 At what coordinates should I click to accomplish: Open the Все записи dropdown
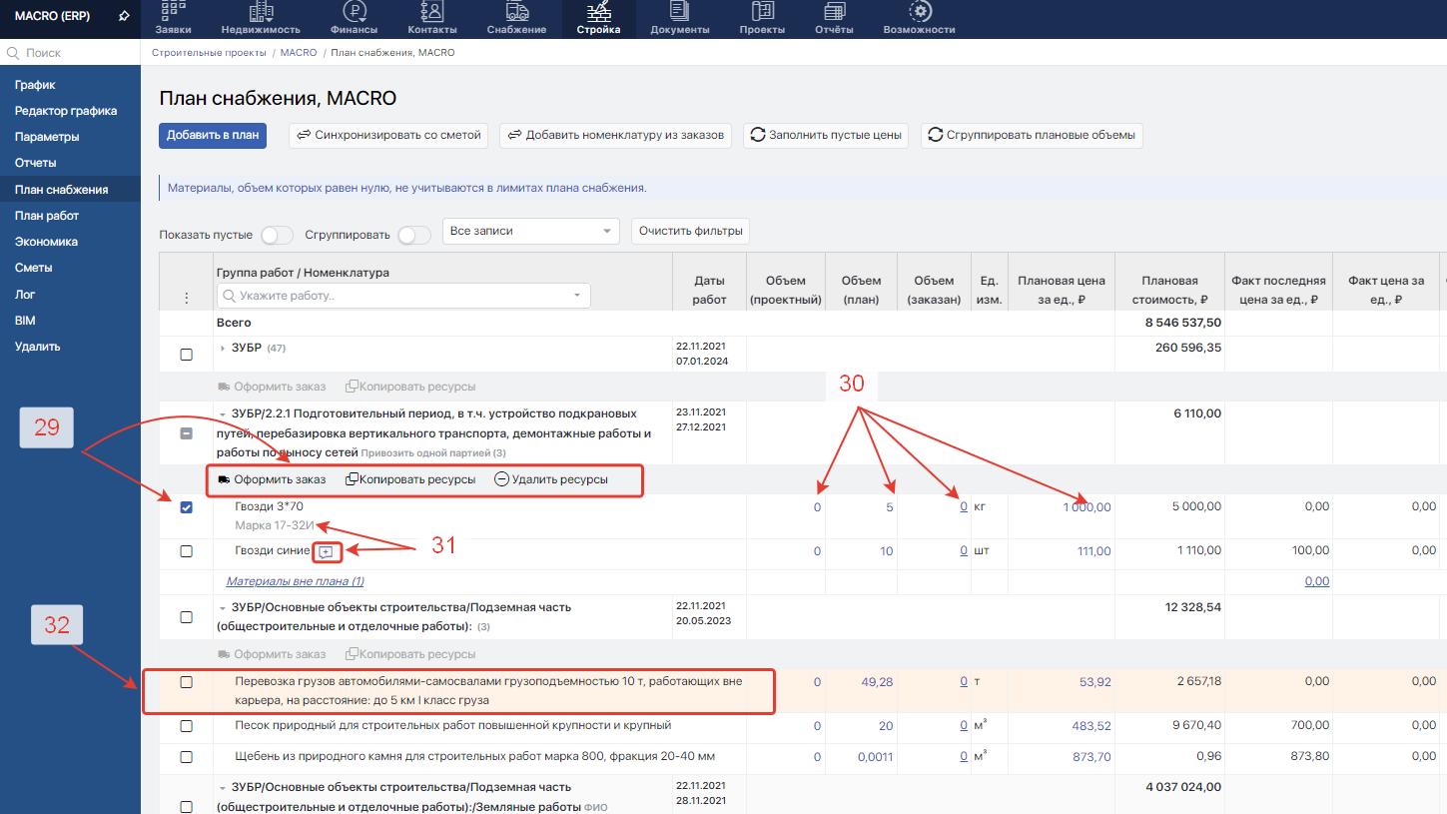tap(530, 231)
